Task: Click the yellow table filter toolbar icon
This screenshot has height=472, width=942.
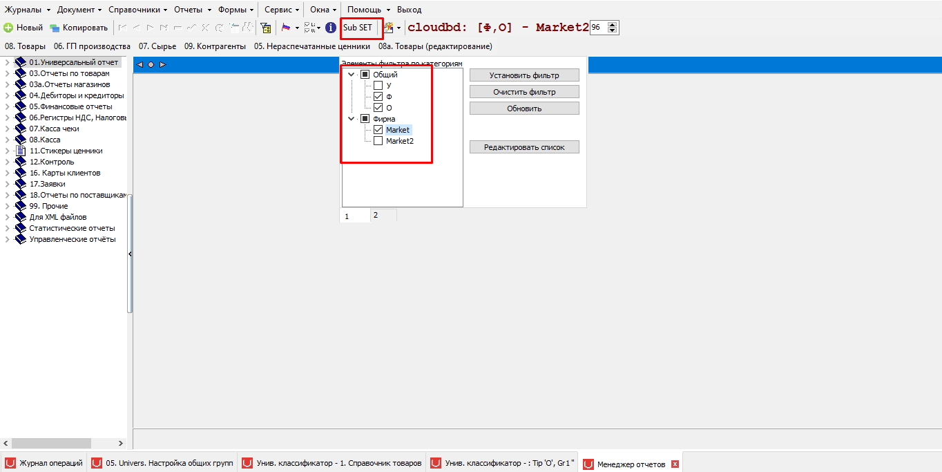Action: (x=265, y=28)
